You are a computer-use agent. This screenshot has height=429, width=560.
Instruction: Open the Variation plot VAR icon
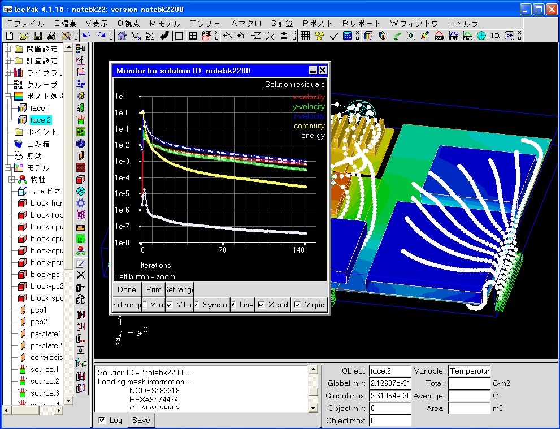pyautogui.click(x=439, y=36)
